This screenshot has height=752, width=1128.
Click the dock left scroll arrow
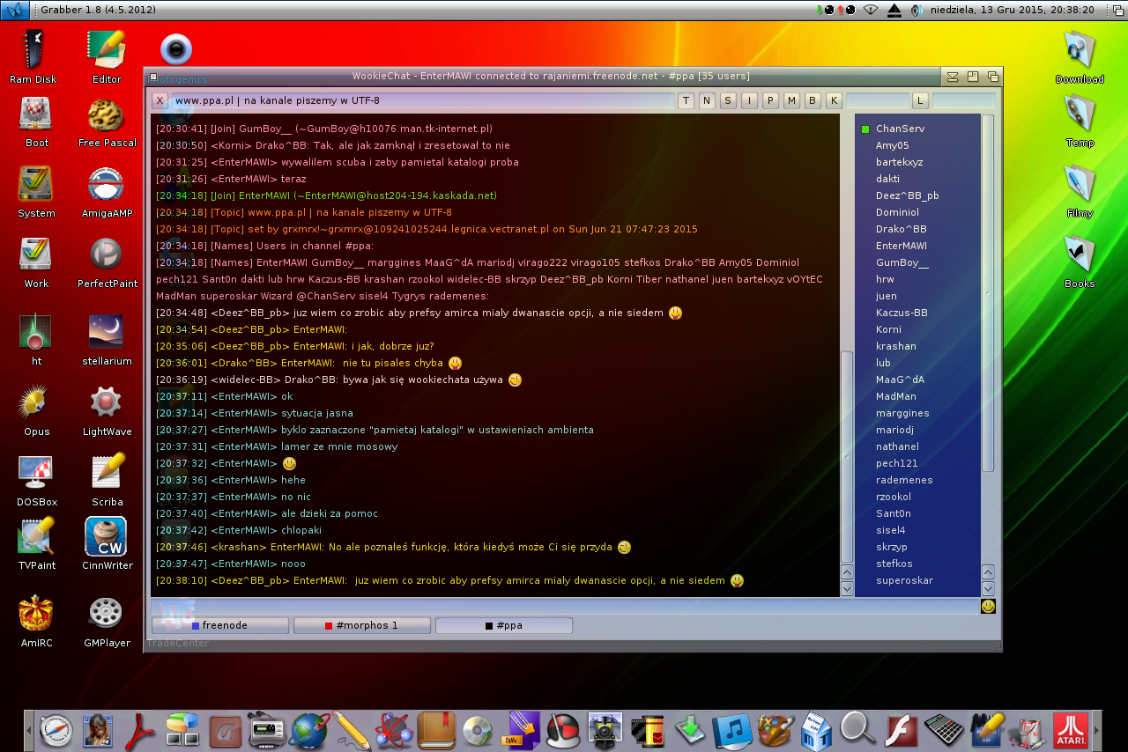tap(28, 731)
